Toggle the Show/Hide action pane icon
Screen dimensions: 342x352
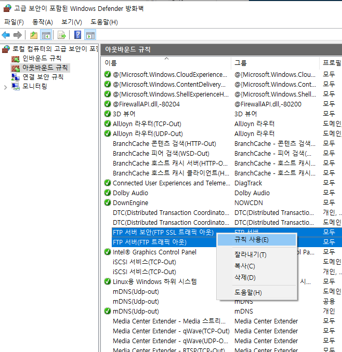(90, 35)
